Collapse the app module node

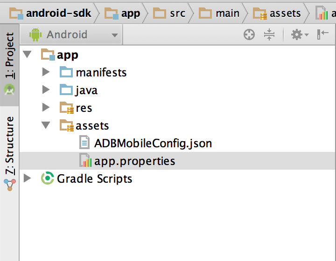(27, 54)
